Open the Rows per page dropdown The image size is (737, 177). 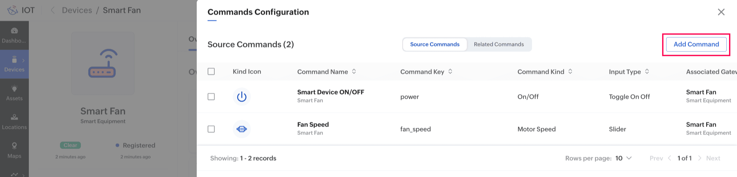[x=623, y=158]
